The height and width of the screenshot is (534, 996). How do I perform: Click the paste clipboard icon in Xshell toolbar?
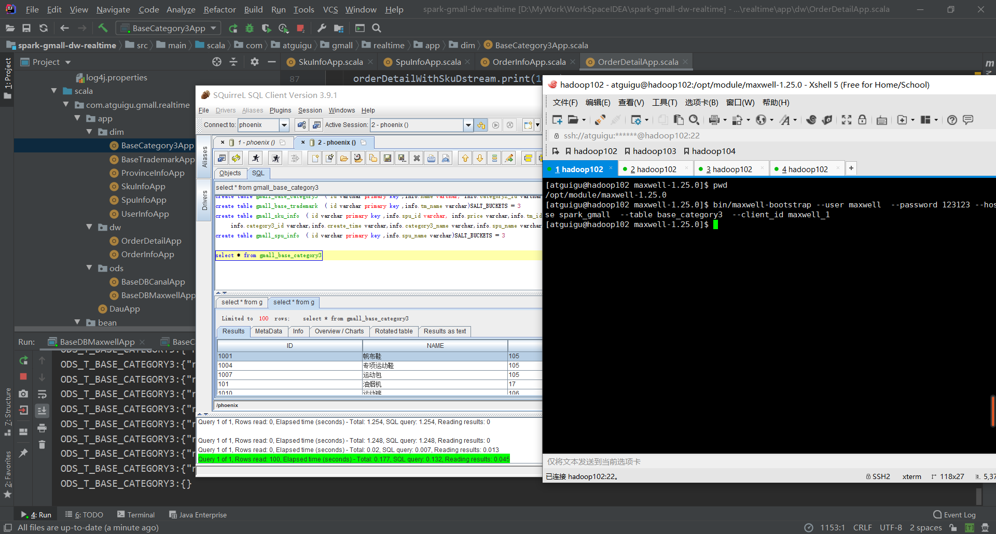[679, 120]
